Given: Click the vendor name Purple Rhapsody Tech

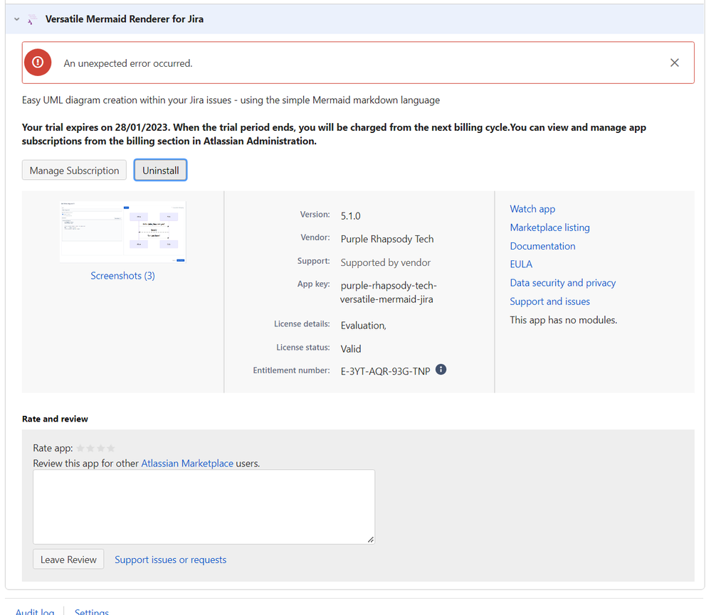Looking at the screenshot, I should pos(387,239).
